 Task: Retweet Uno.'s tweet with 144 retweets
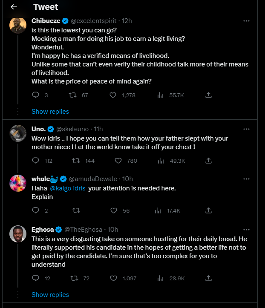click(x=76, y=161)
